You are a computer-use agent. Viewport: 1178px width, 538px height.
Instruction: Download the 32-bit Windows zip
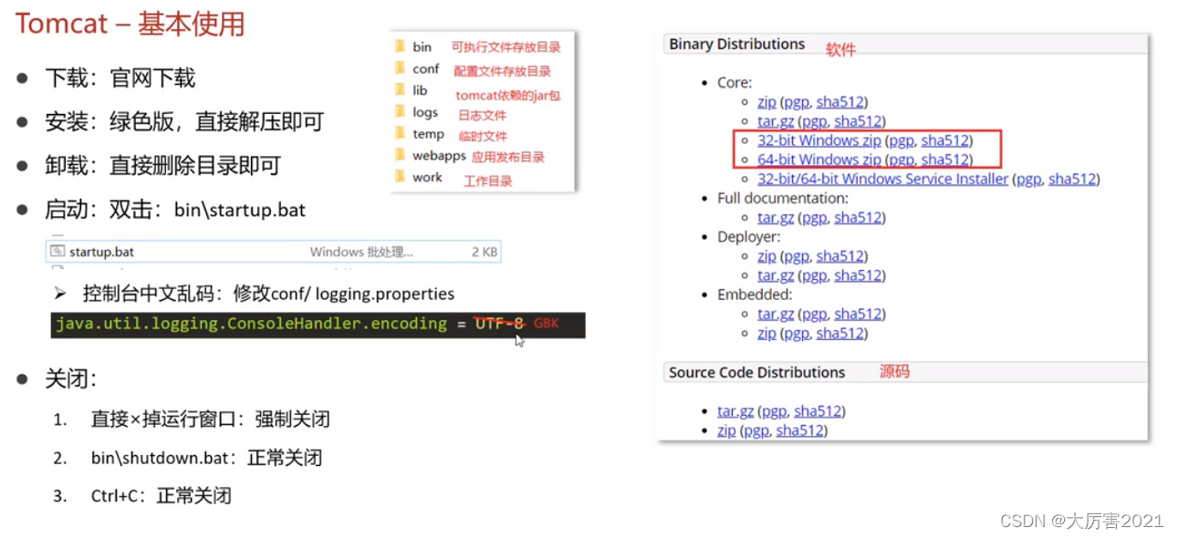coord(819,140)
